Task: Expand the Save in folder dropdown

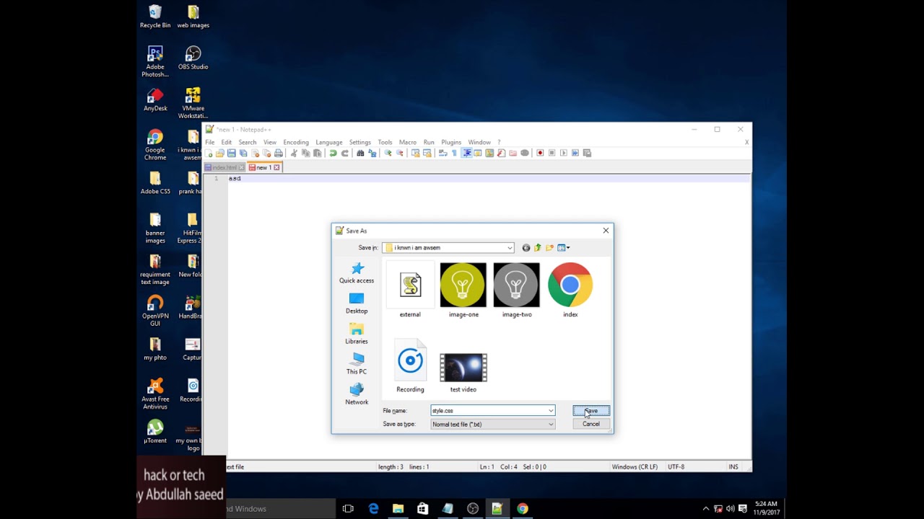Action: tap(510, 248)
